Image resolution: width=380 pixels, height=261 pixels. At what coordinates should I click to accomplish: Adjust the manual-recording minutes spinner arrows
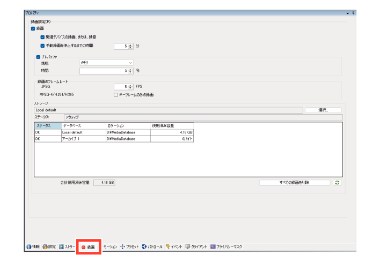coord(130,46)
